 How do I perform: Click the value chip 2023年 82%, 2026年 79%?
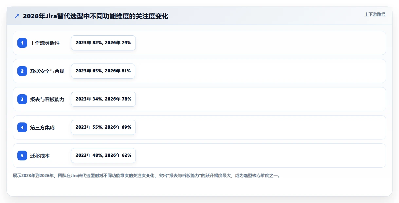(103, 43)
